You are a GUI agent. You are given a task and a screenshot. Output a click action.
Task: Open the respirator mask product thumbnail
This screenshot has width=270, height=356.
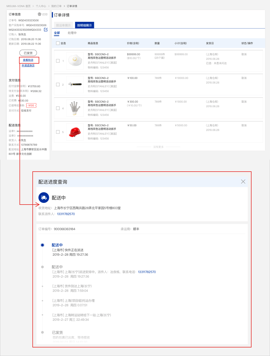pyautogui.click(x=75, y=61)
